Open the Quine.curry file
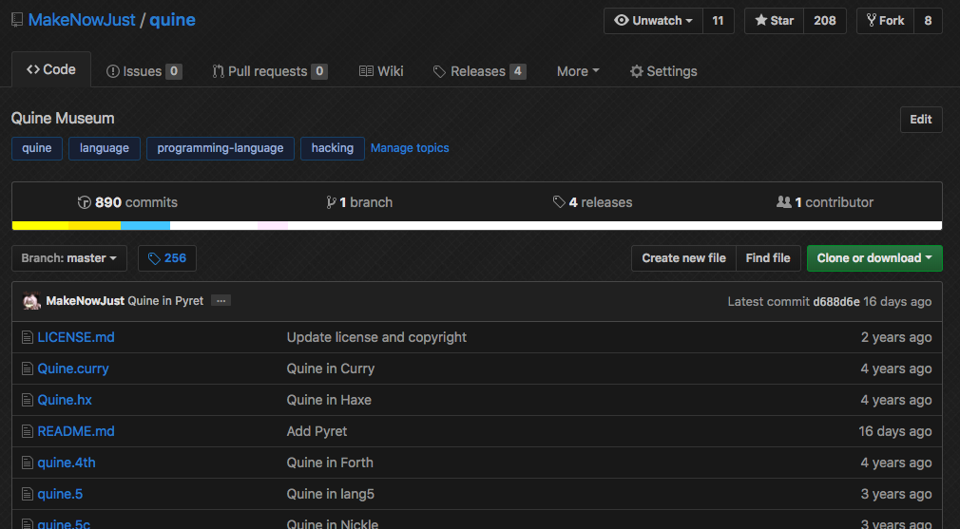 73,368
